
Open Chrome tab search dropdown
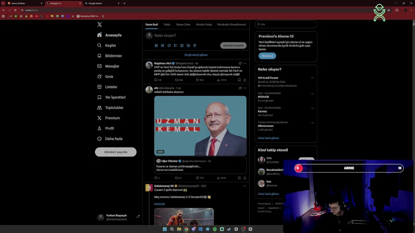[3, 3]
